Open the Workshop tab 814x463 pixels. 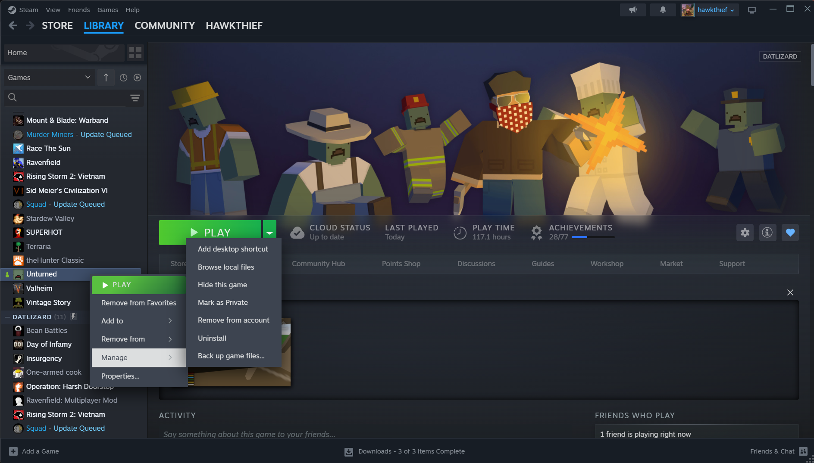607,264
